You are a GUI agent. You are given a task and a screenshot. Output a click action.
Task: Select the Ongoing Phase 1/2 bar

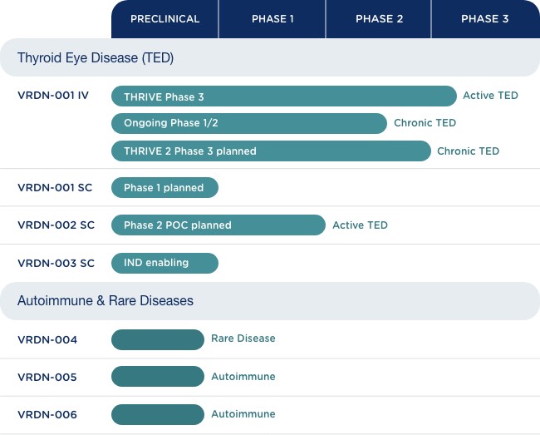[248, 123]
